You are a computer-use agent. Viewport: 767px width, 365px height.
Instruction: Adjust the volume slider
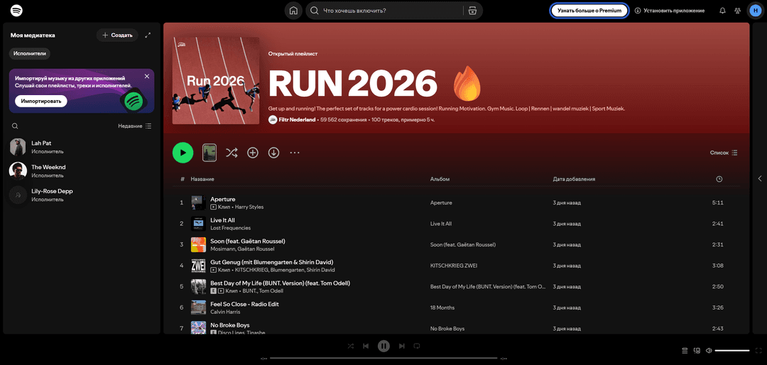[x=731, y=350]
